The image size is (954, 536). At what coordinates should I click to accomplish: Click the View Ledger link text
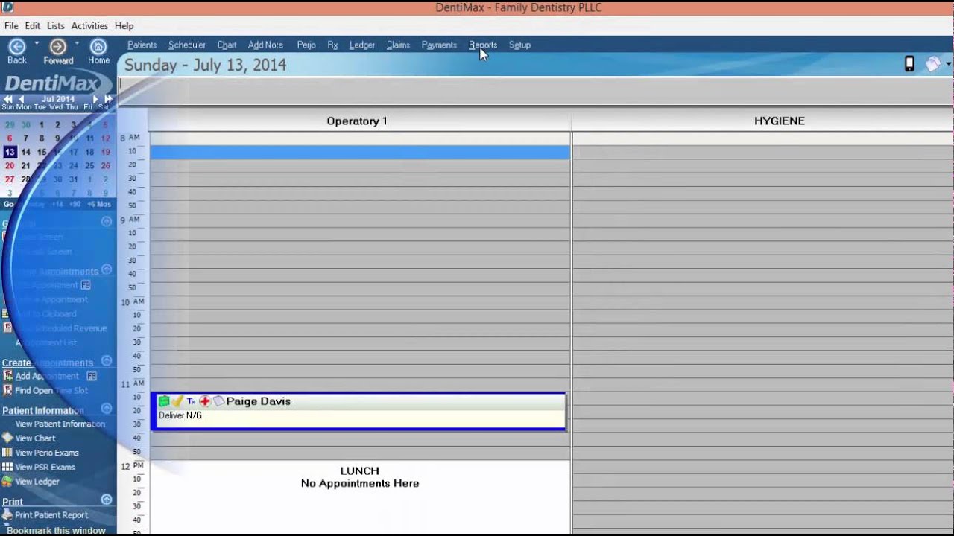pyautogui.click(x=37, y=482)
